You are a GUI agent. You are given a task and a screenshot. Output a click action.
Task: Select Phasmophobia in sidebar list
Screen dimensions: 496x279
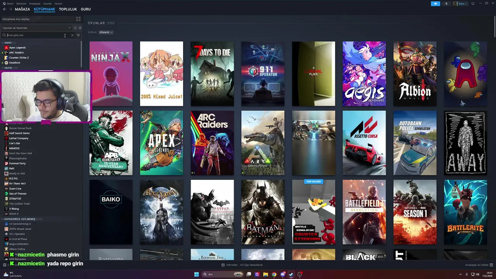point(18,158)
